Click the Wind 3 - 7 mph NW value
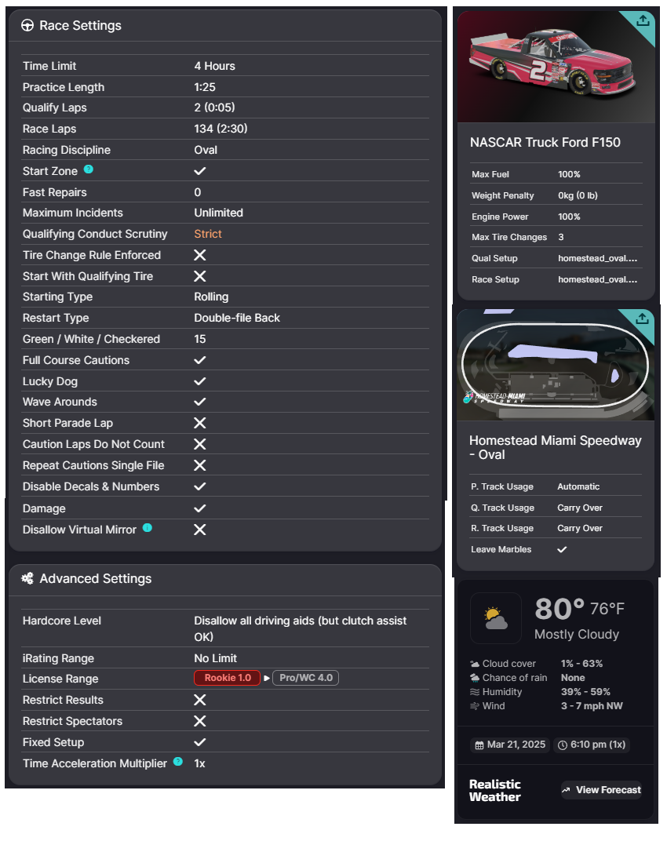Viewport: 667px width, 863px height. coord(592,706)
